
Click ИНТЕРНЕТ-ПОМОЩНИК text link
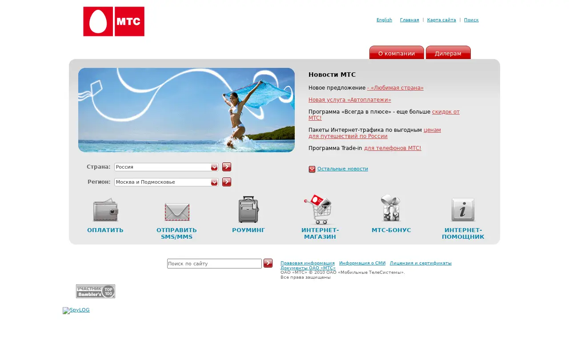tap(463, 233)
